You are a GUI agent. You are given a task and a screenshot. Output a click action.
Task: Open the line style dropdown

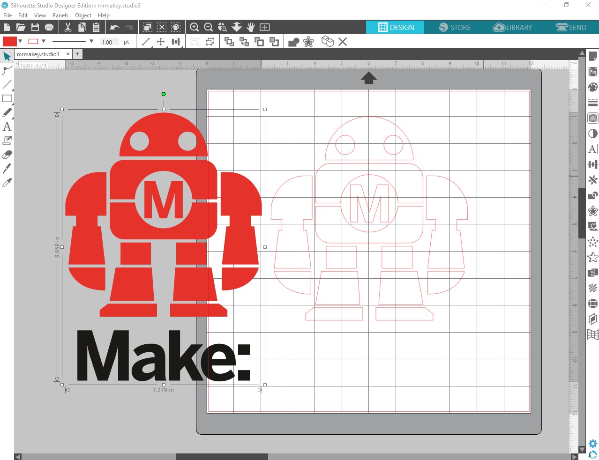91,41
